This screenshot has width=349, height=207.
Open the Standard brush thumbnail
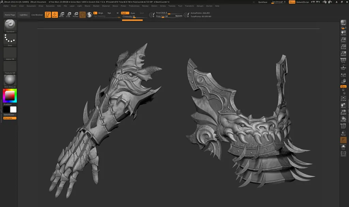coord(10,26)
